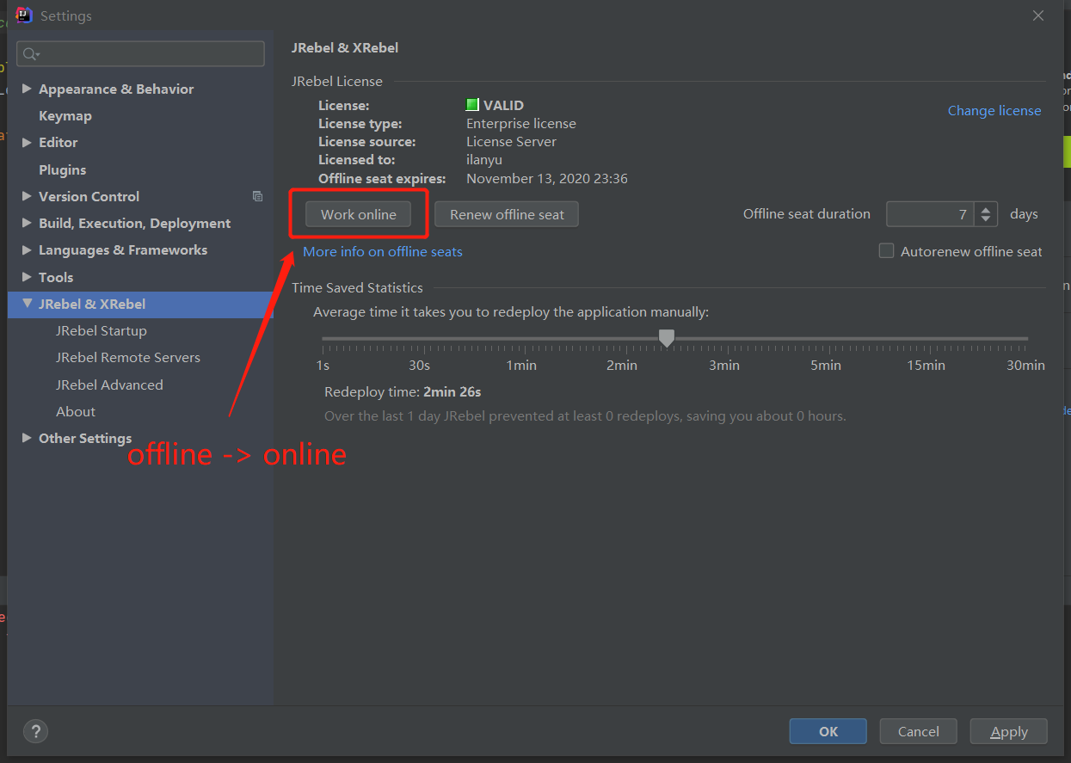Click Apply to save settings
Image resolution: width=1071 pixels, height=763 pixels.
tap(1008, 731)
